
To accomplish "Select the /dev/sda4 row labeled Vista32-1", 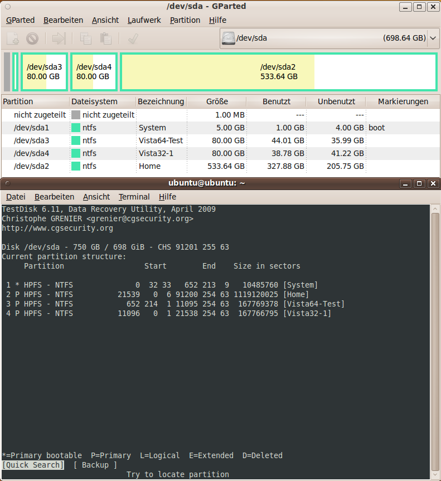I will tap(221, 153).
